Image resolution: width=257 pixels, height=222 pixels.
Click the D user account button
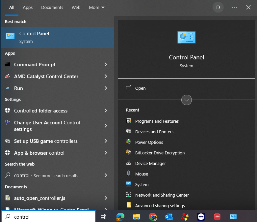coord(218,7)
